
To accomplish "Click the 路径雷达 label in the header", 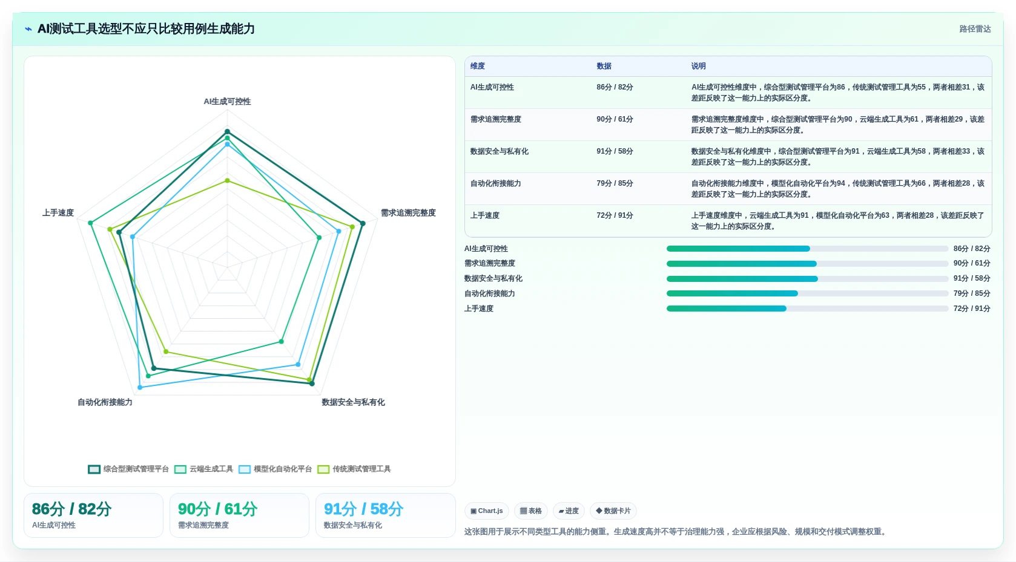I will (x=975, y=29).
